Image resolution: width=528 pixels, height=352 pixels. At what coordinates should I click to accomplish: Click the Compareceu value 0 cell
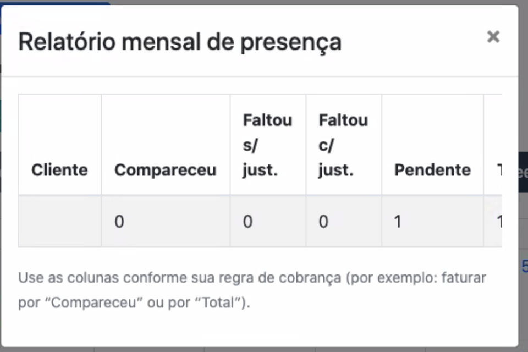[165, 222]
